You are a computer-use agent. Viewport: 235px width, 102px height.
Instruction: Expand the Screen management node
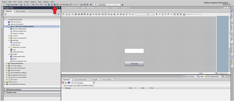pyautogui.click(x=9, y=38)
